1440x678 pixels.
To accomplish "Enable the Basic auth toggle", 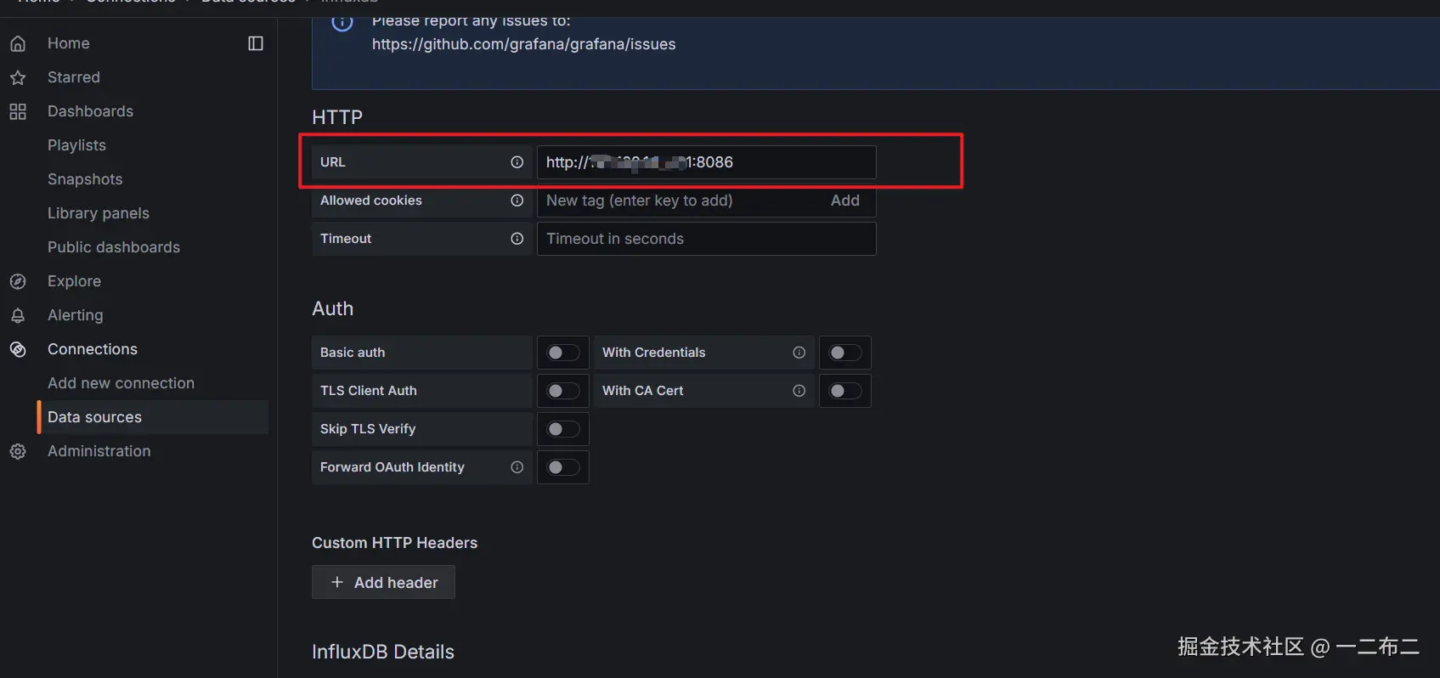I will coord(562,353).
